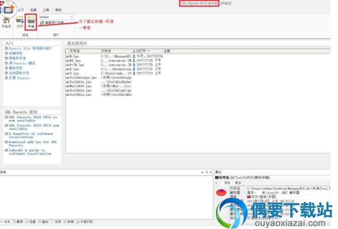Close the 信息 output panel
338x229 pixels.
coord(211,172)
